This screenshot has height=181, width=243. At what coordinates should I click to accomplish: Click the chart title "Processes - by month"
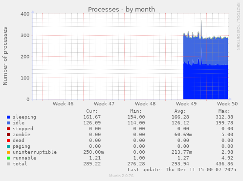121,10
